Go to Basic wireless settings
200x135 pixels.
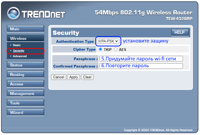(17, 45)
